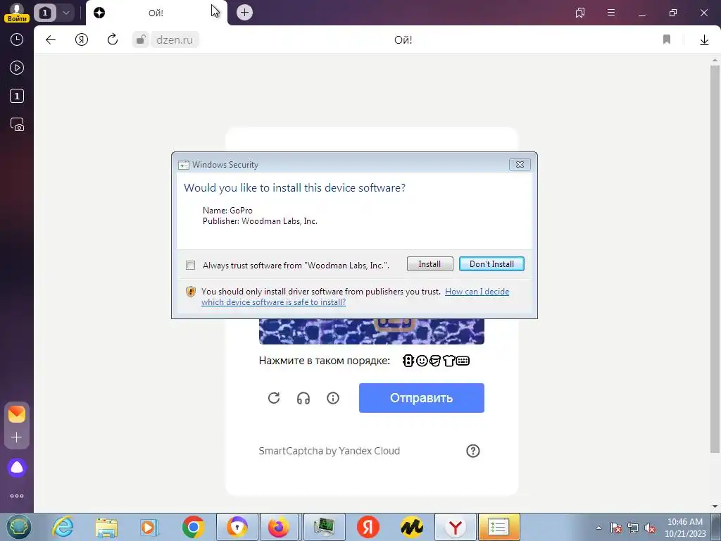Launch Internet Explorer from taskbar
Image resolution: width=721 pixels, height=541 pixels.
point(63,527)
